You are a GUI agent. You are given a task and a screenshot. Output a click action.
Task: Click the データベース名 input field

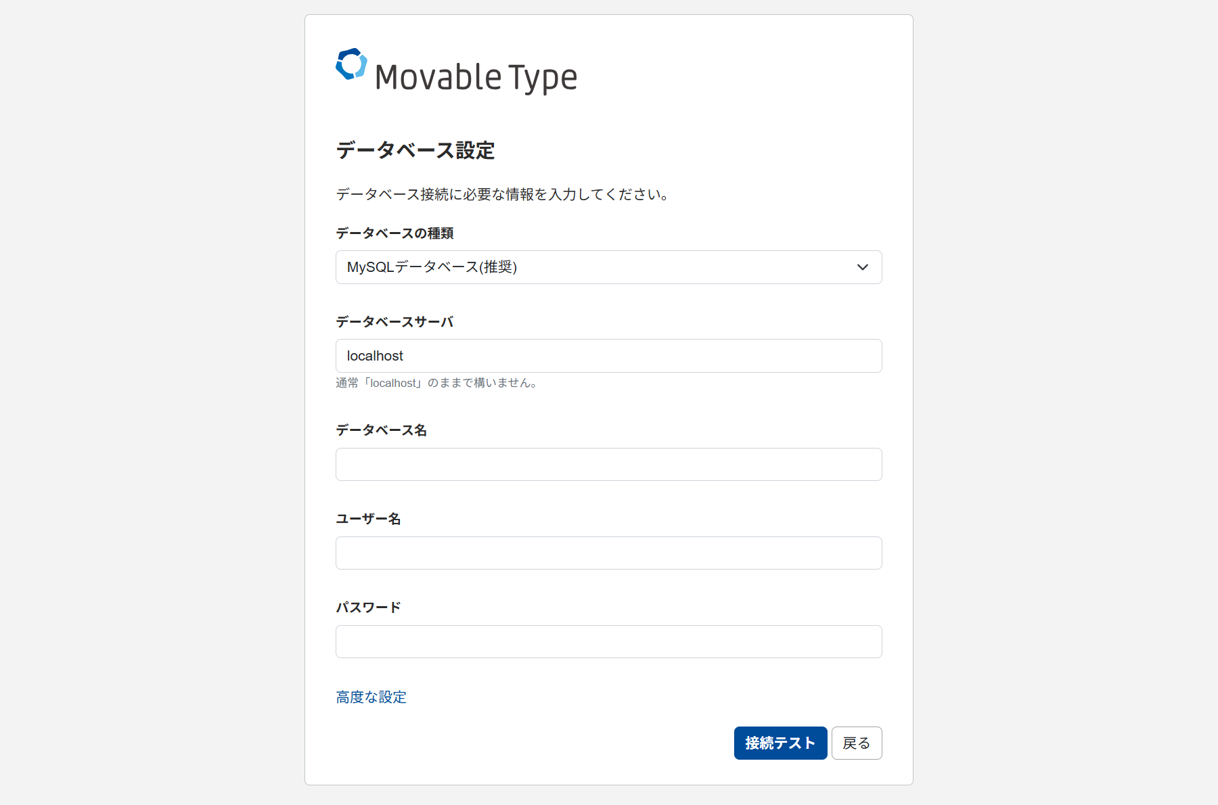608,465
